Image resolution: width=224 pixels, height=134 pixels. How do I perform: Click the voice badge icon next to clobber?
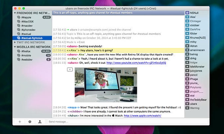[187, 25]
